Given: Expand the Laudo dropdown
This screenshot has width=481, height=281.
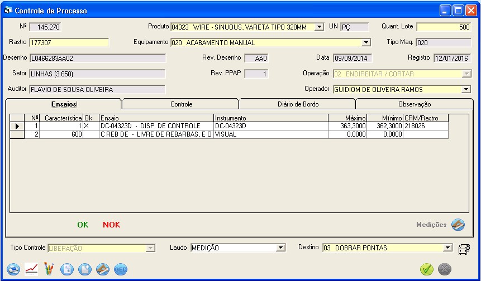Looking at the screenshot, I should [280, 248].
